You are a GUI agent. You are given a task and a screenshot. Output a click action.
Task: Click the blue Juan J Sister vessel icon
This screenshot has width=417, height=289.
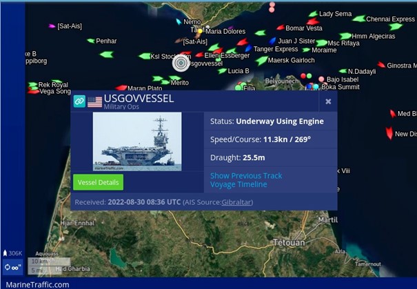[x=272, y=41]
